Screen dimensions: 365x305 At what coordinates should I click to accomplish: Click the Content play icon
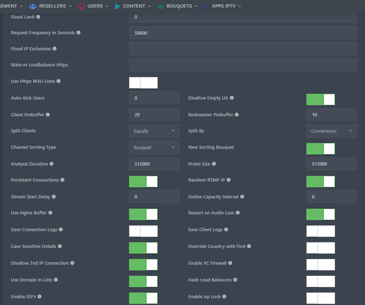(x=117, y=6)
